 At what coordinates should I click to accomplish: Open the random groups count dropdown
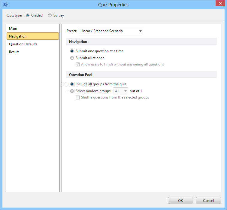(x=121, y=91)
